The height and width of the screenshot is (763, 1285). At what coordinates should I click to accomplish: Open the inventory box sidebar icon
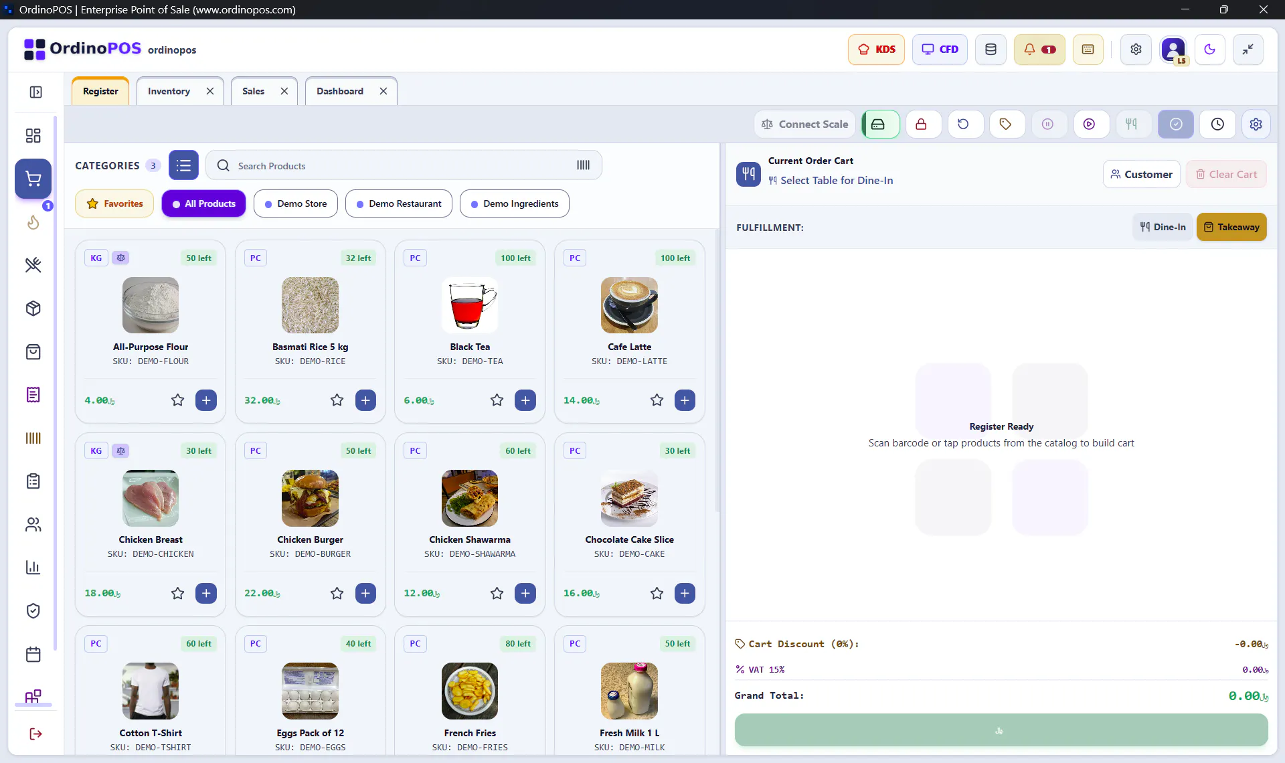[33, 309]
